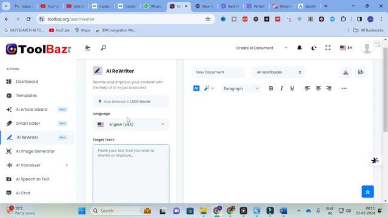Open Templates in the sidebar

point(26,96)
